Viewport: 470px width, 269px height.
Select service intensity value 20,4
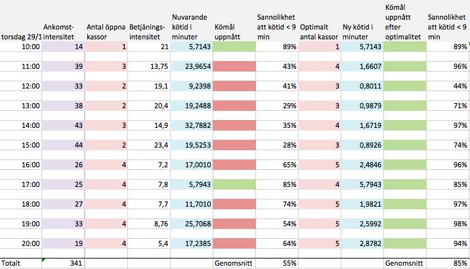[x=149, y=106]
